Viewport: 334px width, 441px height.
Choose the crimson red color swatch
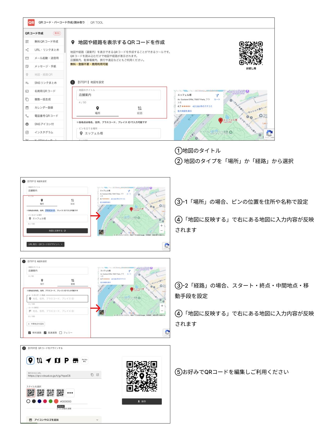45,401
